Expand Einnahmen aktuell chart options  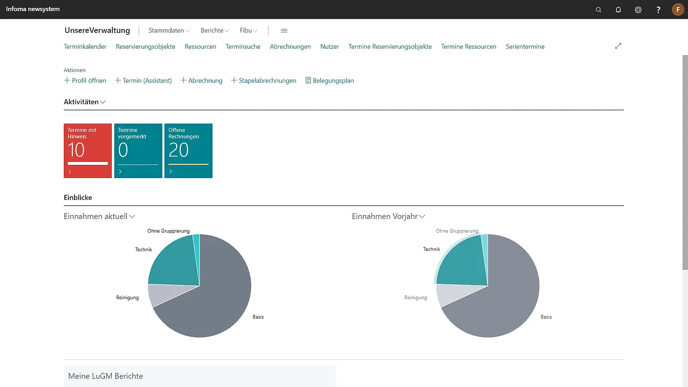100,216
